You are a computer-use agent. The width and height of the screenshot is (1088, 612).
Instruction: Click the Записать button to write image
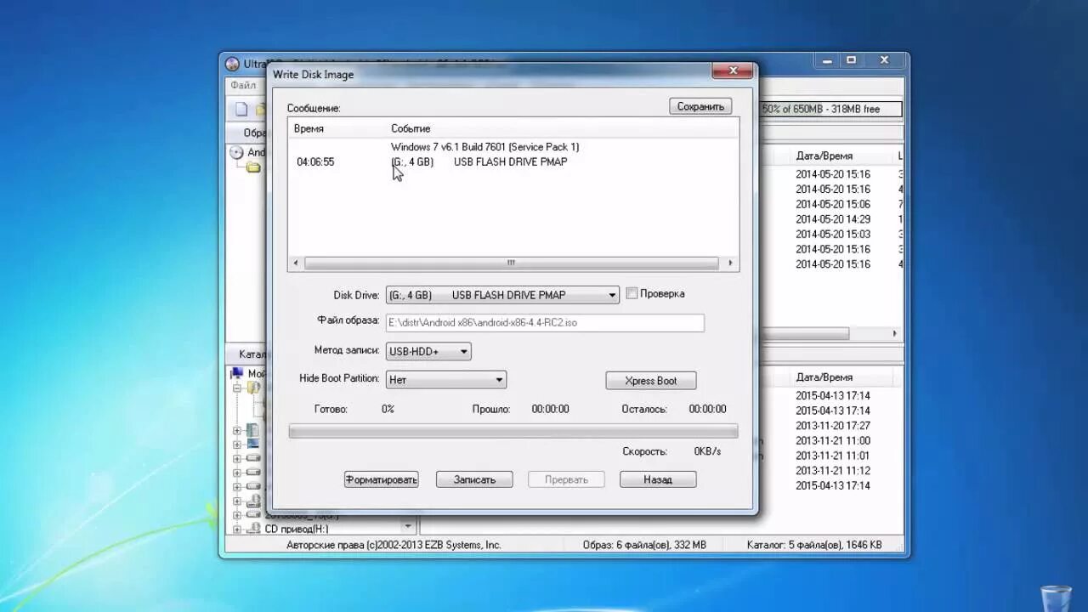coord(474,479)
